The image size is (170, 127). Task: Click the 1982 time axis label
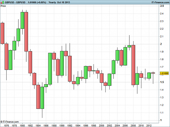point(30,125)
